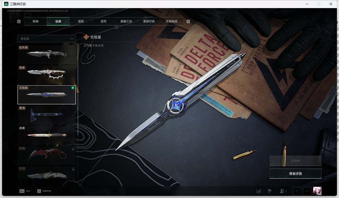Click the orange quality icon beside 北极星 title
Viewport: 339px width, 198px height.
[86, 37]
